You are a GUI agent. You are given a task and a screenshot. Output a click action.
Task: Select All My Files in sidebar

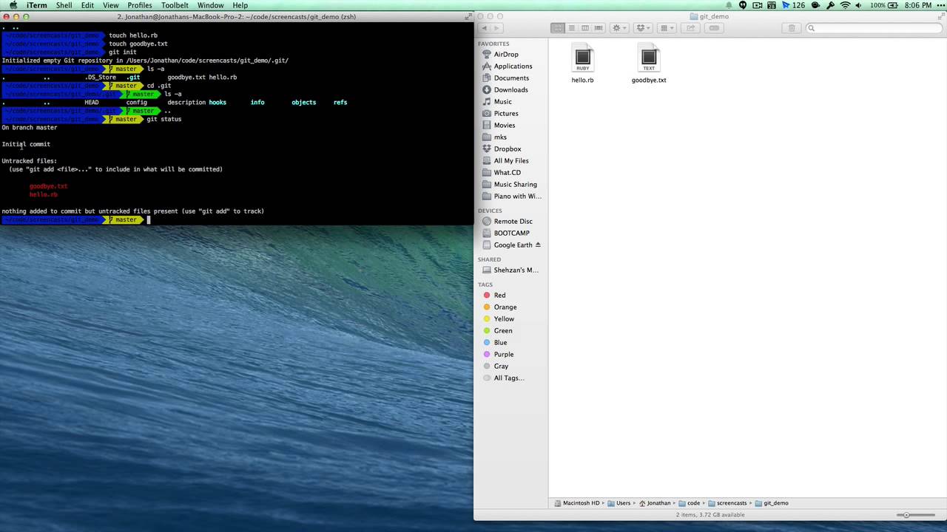click(511, 160)
